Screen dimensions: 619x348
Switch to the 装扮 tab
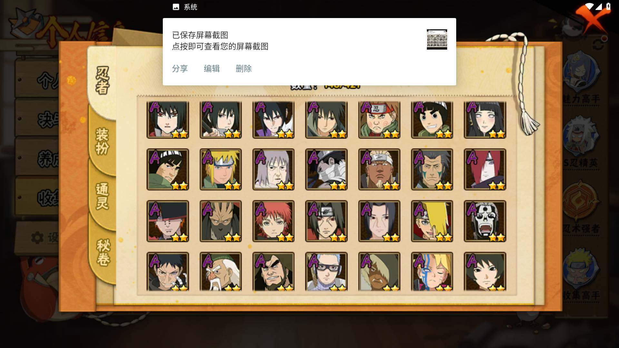click(102, 141)
